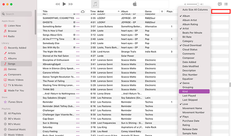Open more options for The Night We Met

pyautogui.click(x=78, y=52)
